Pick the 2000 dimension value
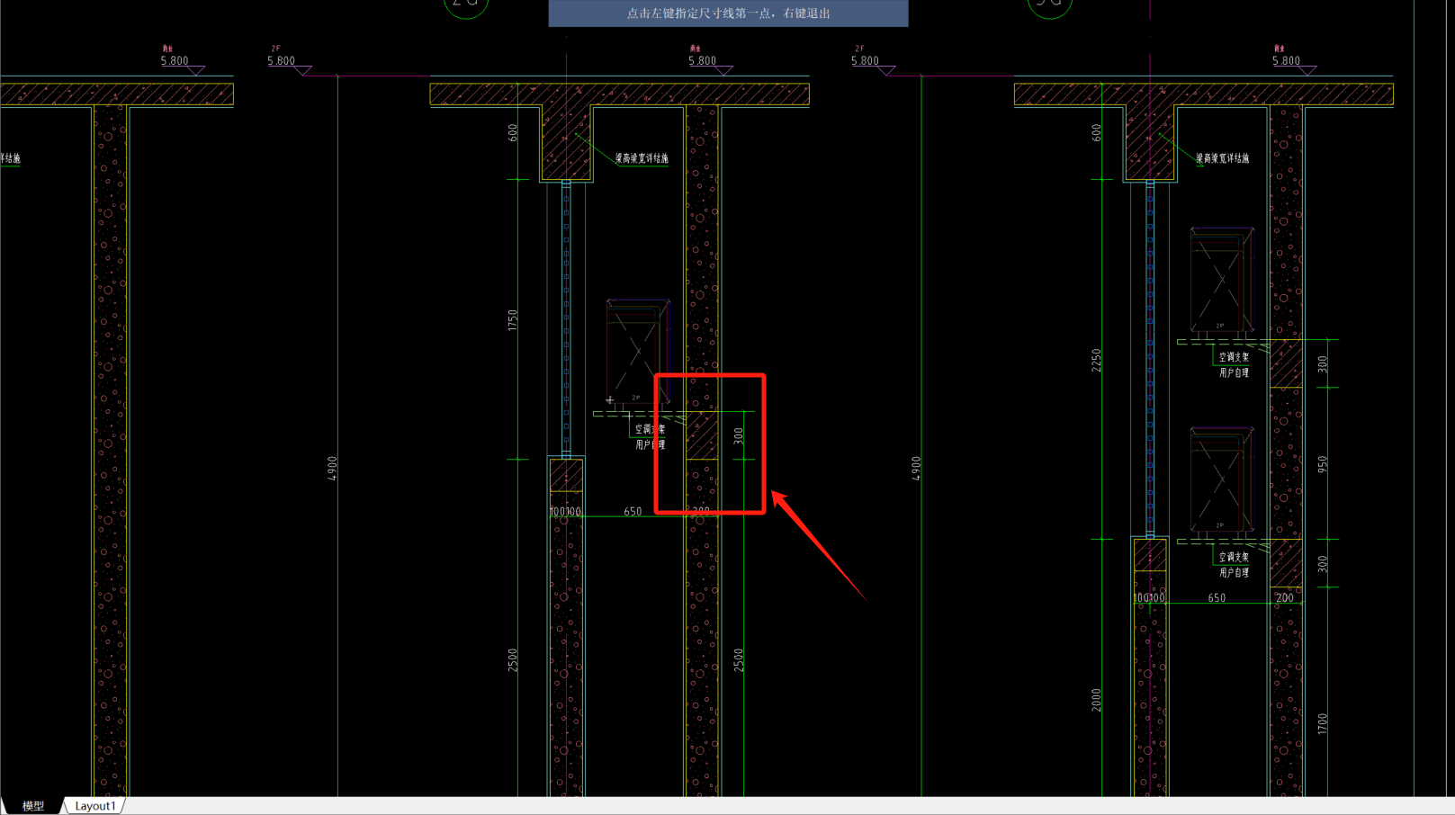 click(x=1096, y=700)
